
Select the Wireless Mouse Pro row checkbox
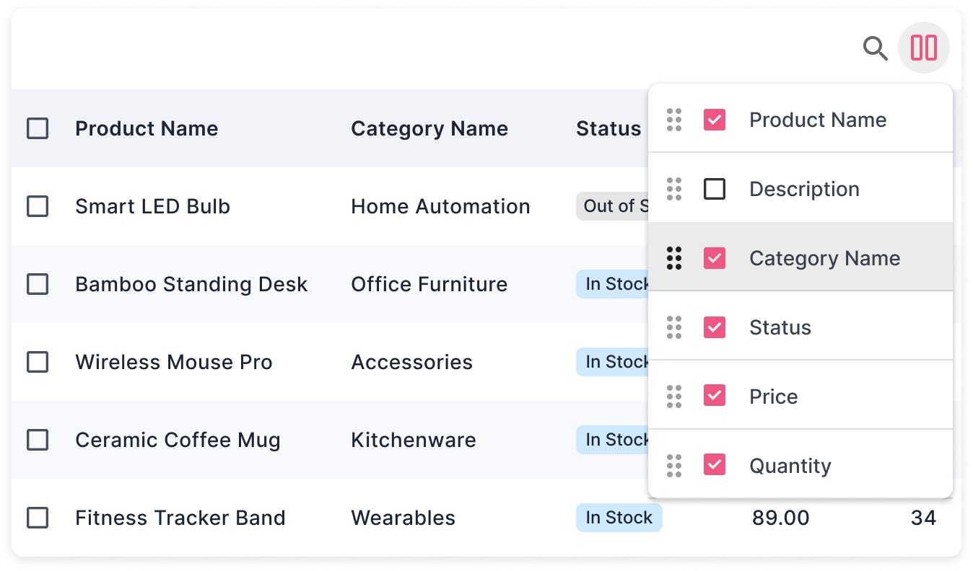tap(38, 362)
